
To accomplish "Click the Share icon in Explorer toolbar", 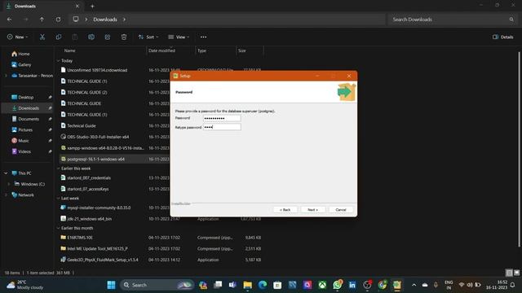I will point(108,37).
